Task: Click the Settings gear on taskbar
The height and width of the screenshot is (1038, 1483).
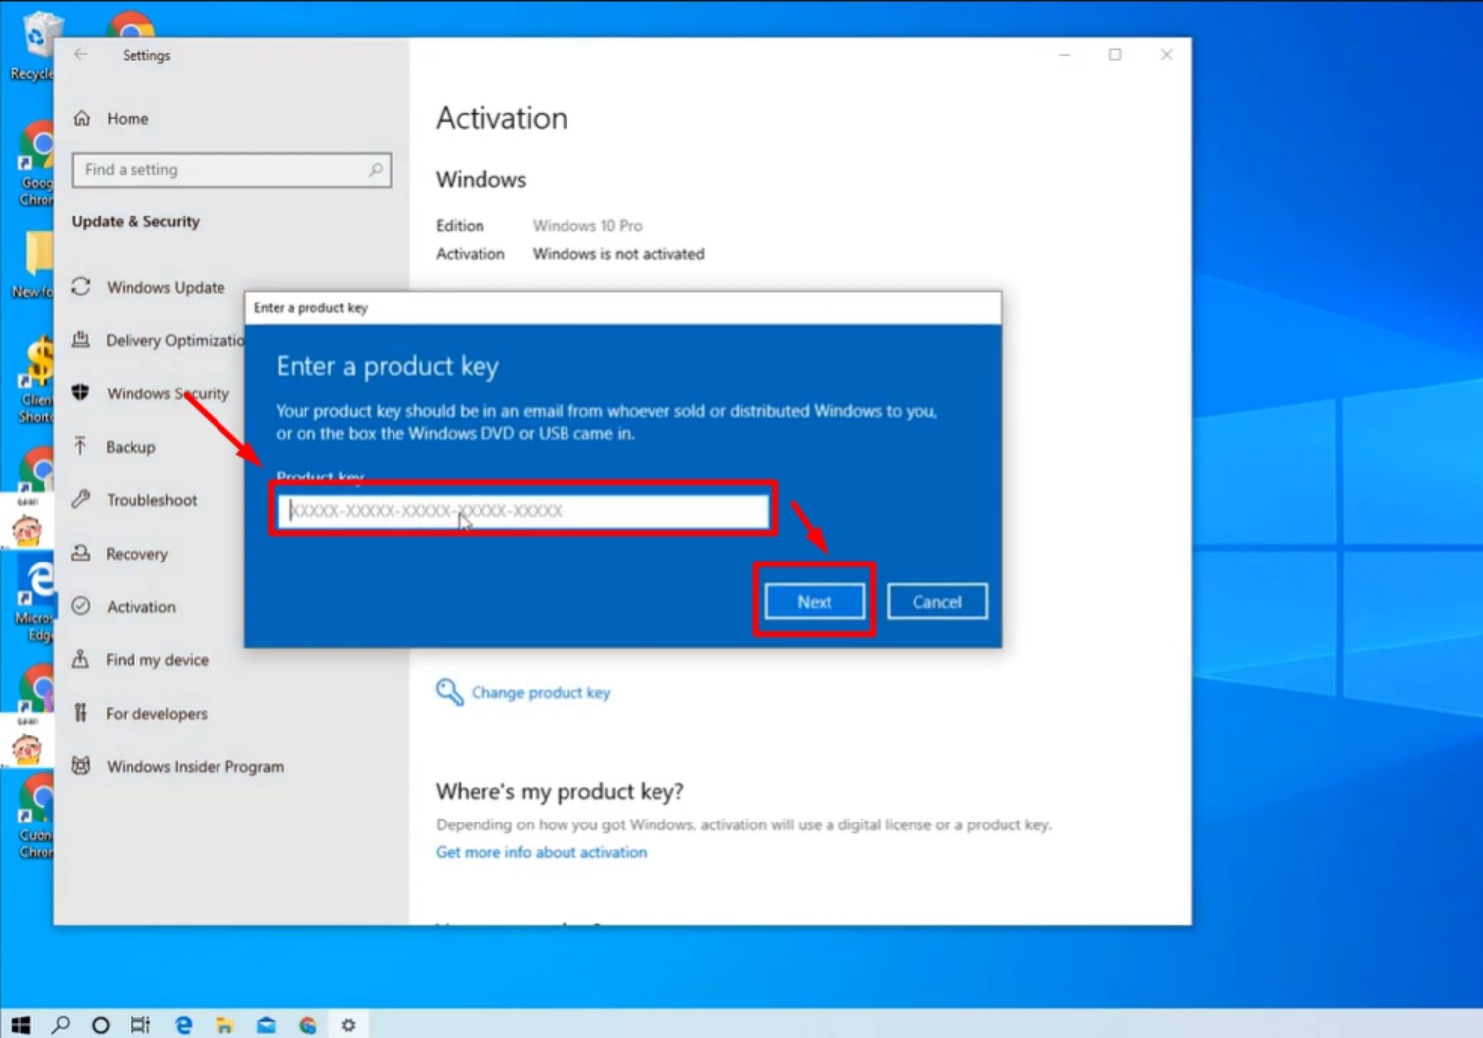Action: point(348,1025)
